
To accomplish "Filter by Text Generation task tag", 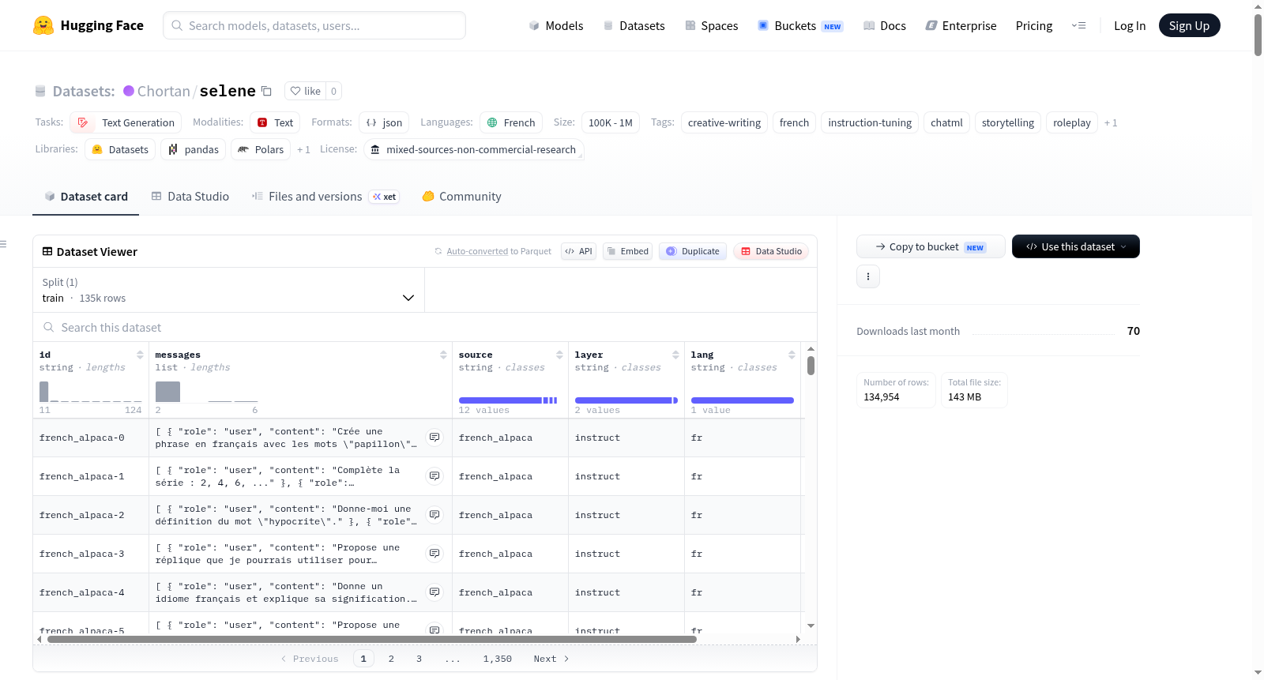I will point(126,122).
